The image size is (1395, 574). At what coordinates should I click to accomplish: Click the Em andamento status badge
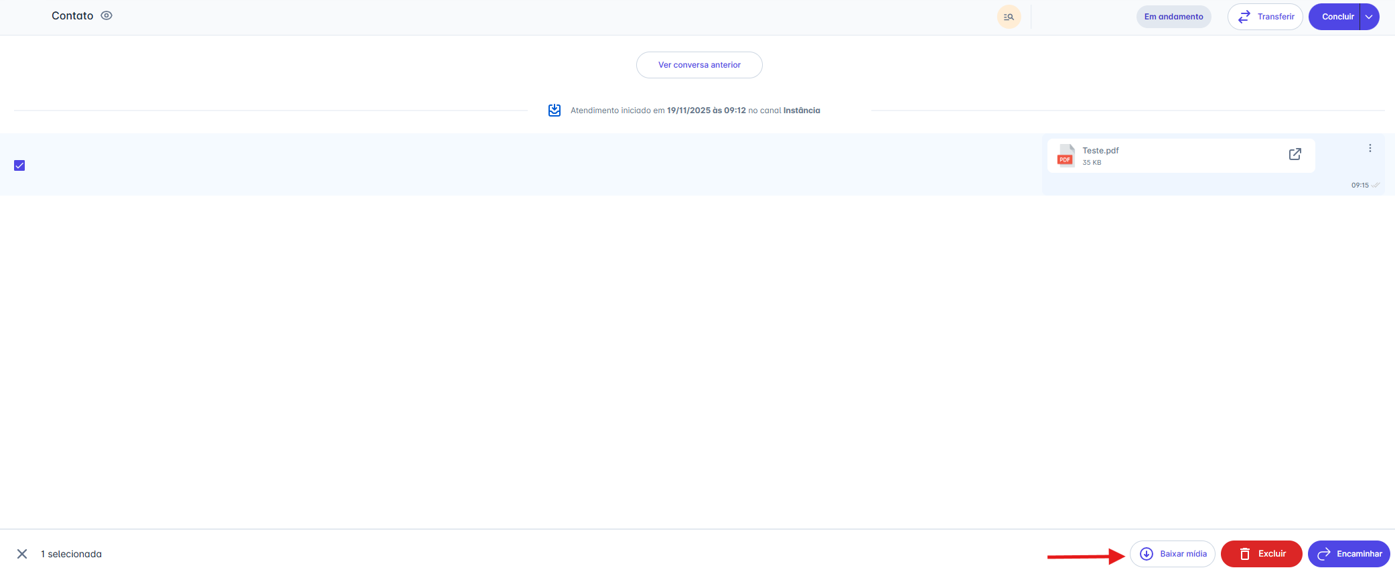pyautogui.click(x=1173, y=17)
